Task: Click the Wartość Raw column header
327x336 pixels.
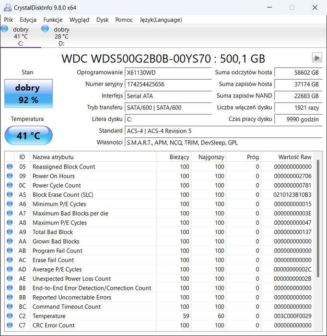Action: (287, 157)
